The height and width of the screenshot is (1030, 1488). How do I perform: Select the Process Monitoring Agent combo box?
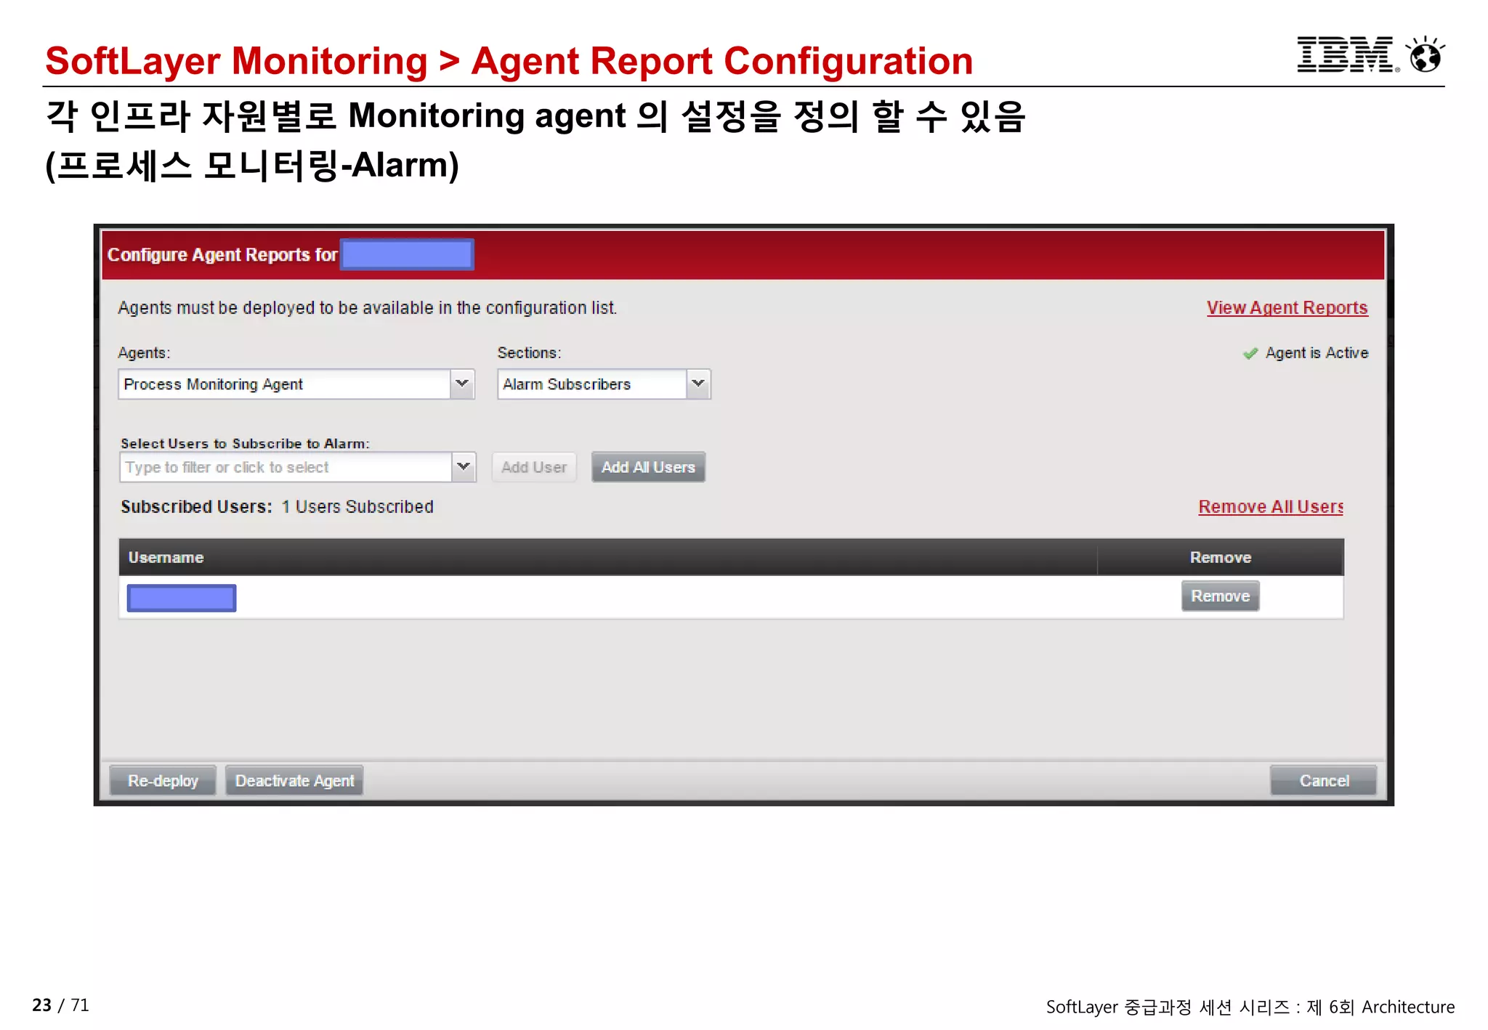coord(296,384)
